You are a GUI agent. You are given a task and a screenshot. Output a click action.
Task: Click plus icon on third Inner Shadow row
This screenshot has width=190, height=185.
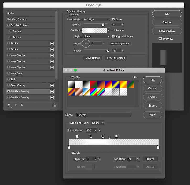point(52,67)
